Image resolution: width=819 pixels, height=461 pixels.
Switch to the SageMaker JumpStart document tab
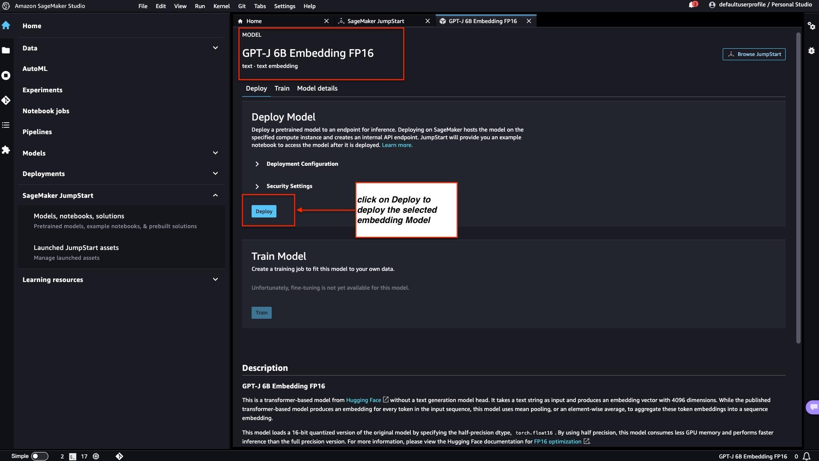point(384,21)
